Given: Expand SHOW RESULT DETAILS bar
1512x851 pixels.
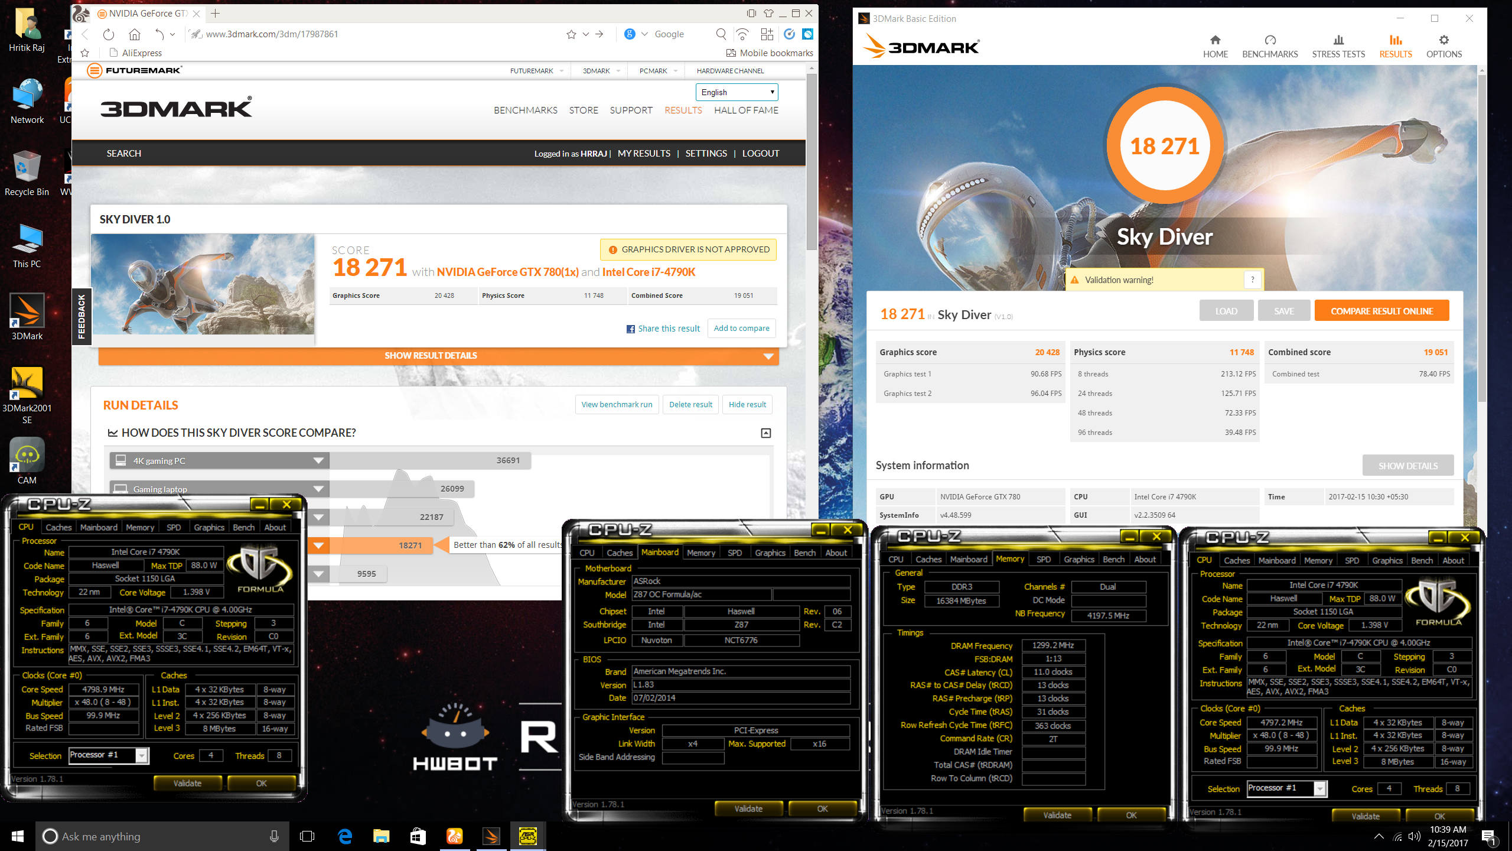Looking at the screenshot, I should 438,356.
